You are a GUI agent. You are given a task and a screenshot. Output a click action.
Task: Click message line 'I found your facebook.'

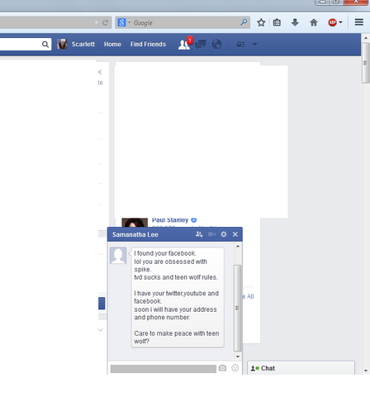(165, 253)
